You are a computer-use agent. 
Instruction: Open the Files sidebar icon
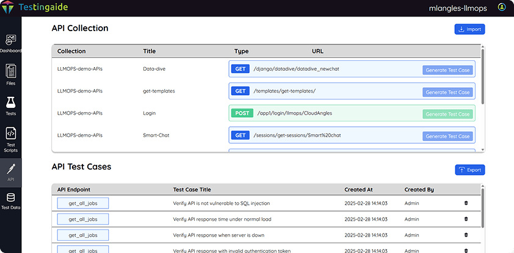tap(10, 71)
